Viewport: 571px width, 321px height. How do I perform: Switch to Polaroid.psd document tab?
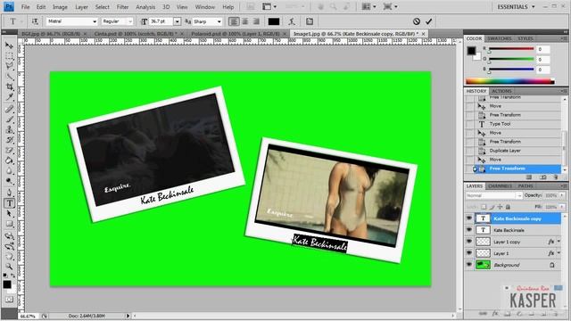pyautogui.click(x=236, y=34)
